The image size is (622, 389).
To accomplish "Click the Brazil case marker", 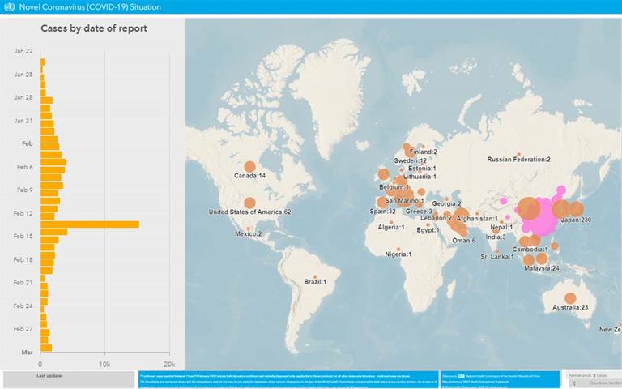I will point(315,275).
